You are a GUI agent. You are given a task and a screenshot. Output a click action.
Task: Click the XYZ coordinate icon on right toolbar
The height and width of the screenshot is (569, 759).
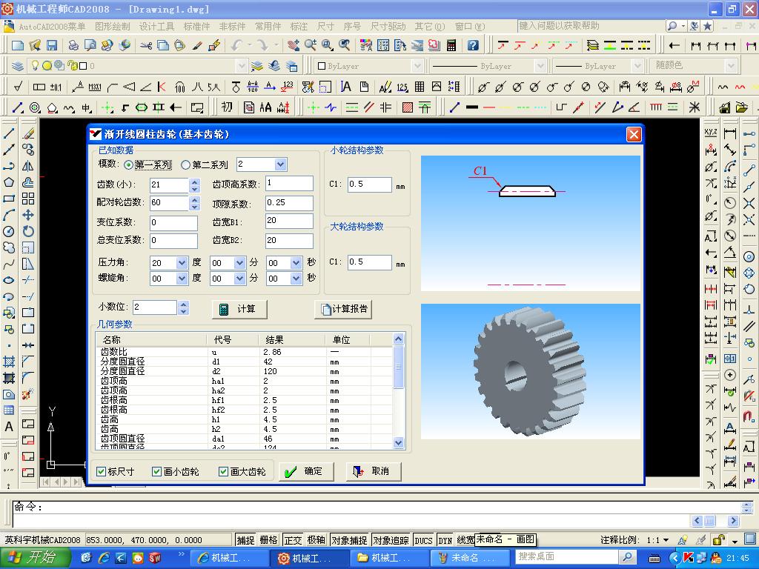click(x=711, y=133)
